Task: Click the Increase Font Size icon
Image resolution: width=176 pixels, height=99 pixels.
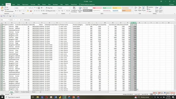Action: [x=30, y=8]
